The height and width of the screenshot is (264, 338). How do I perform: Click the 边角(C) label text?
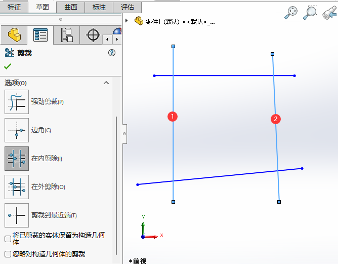(41, 130)
